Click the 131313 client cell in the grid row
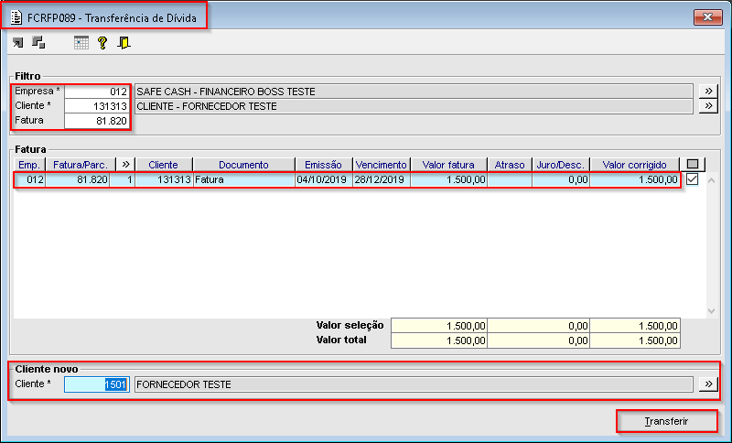The image size is (732, 443). click(x=164, y=179)
